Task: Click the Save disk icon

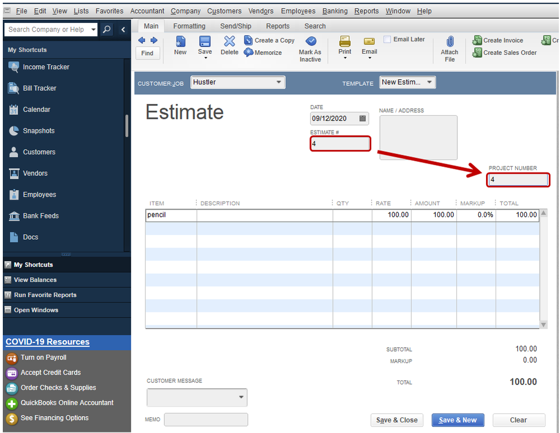Action: pos(205,41)
